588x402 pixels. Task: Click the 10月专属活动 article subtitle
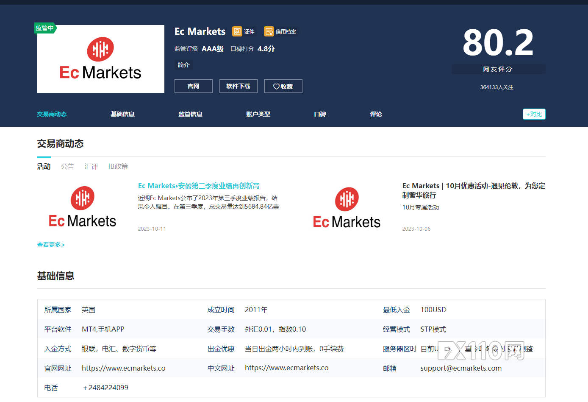(x=421, y=207)
